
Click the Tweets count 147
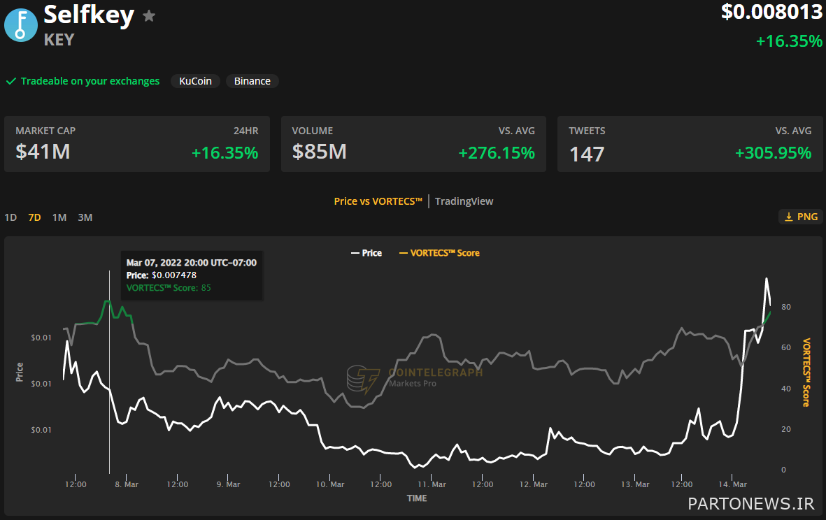click(x=587, y=154)
